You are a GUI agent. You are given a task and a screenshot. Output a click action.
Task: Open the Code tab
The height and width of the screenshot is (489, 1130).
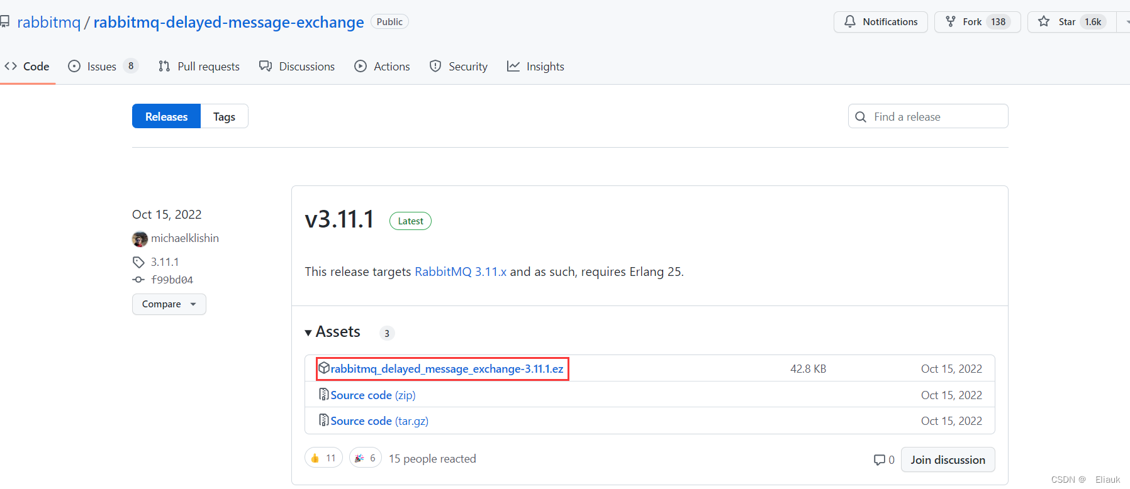click(x=27, y=67)
